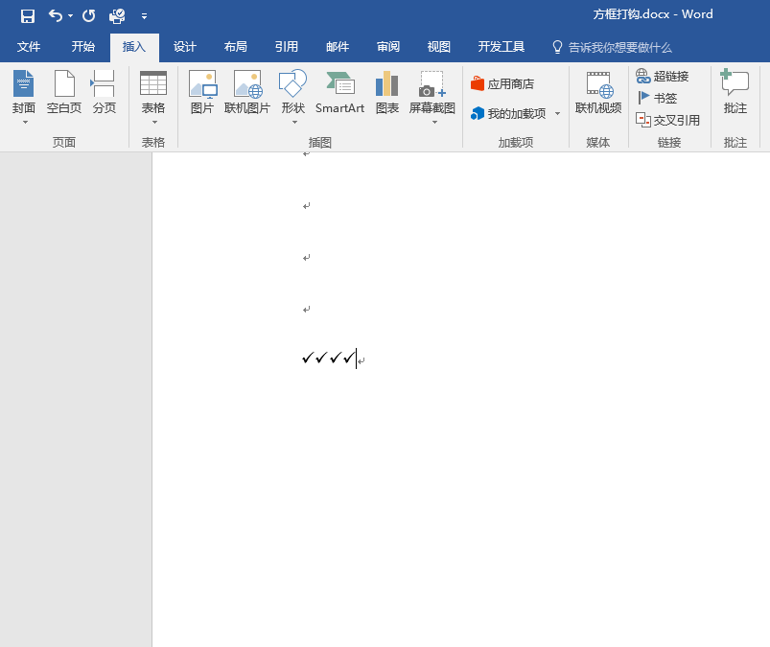770x647 pixels.
Task: Select the 插入 tab
Action: point(134,47)
